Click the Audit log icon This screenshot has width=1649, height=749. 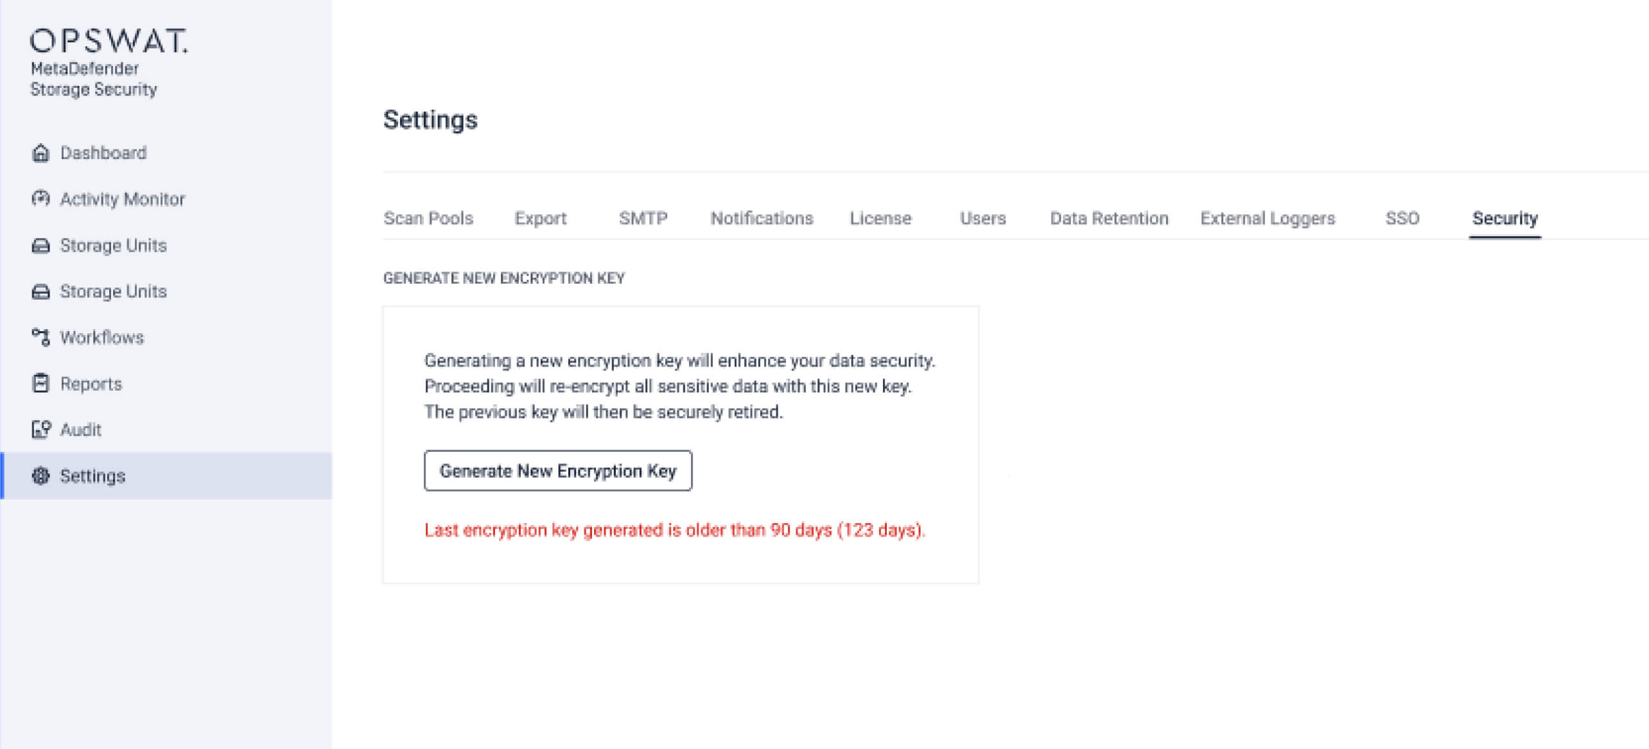[x=41, y=429]
